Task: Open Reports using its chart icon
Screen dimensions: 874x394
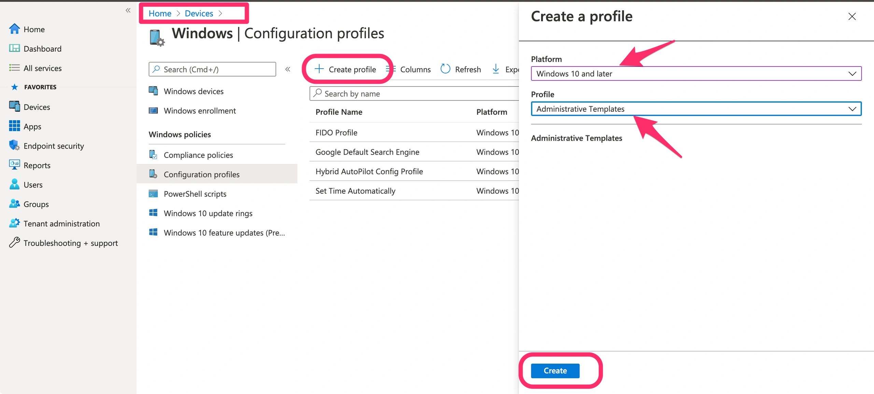Action: [x=14, y=165]
